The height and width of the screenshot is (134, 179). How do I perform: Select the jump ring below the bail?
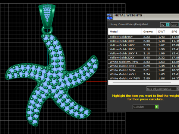47,30
